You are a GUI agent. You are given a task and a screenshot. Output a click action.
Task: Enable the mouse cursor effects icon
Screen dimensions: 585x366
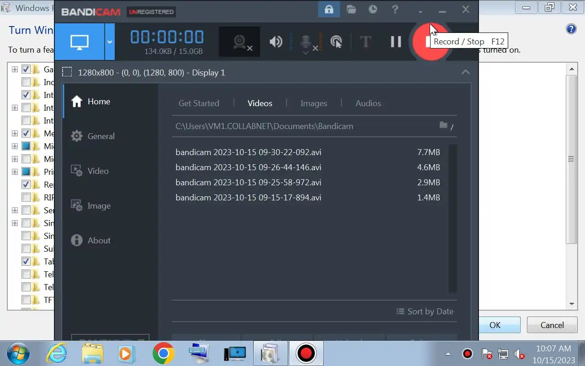336,42
